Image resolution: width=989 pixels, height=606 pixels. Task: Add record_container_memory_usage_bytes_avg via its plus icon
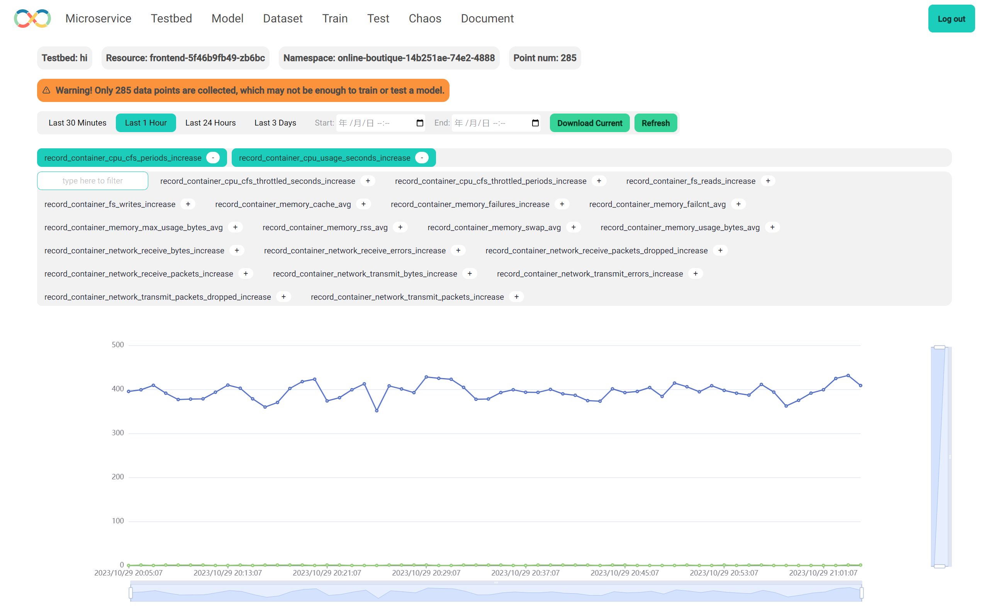click(x=772, y=227)
